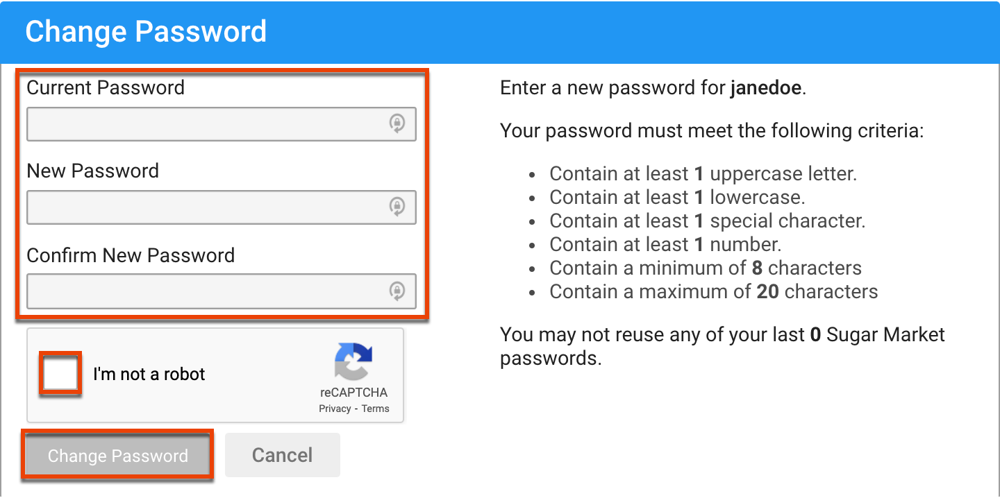Screen dimensions: 1000x498
Task: Click the reCAPTCHA logo icon
Action: coord(353,362)
